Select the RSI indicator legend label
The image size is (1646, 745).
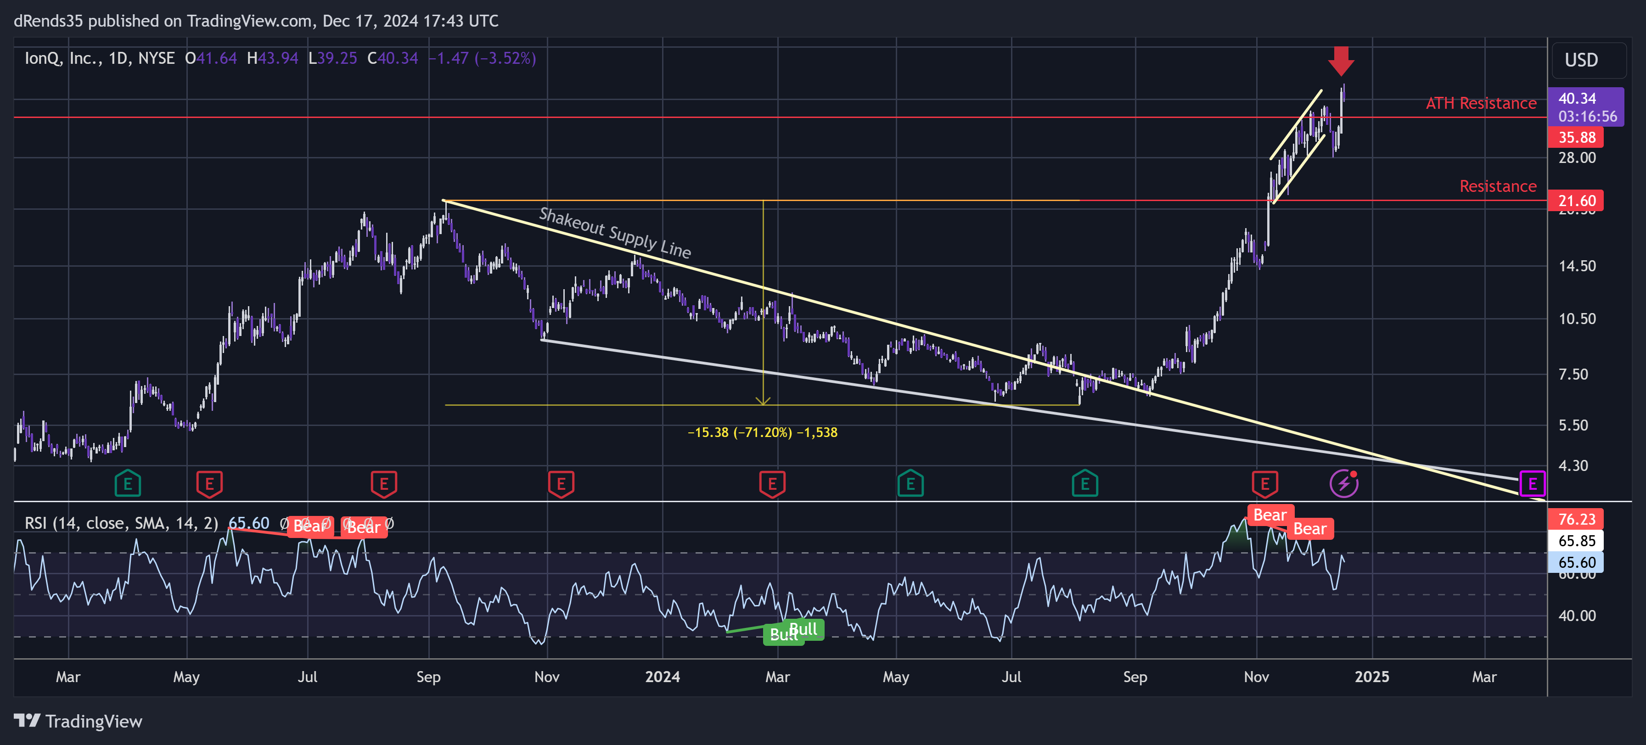(x=121, y=523)
